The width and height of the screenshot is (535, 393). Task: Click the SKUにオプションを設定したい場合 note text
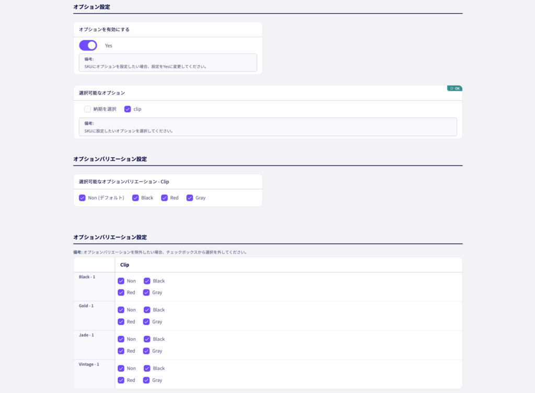point(145,66)
